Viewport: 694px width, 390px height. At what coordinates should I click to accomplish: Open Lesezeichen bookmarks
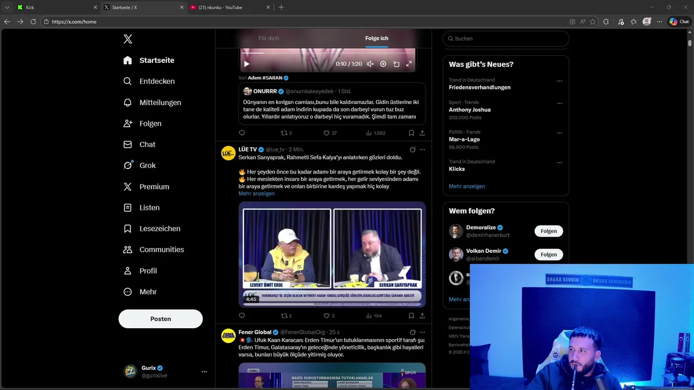(151, 229)
